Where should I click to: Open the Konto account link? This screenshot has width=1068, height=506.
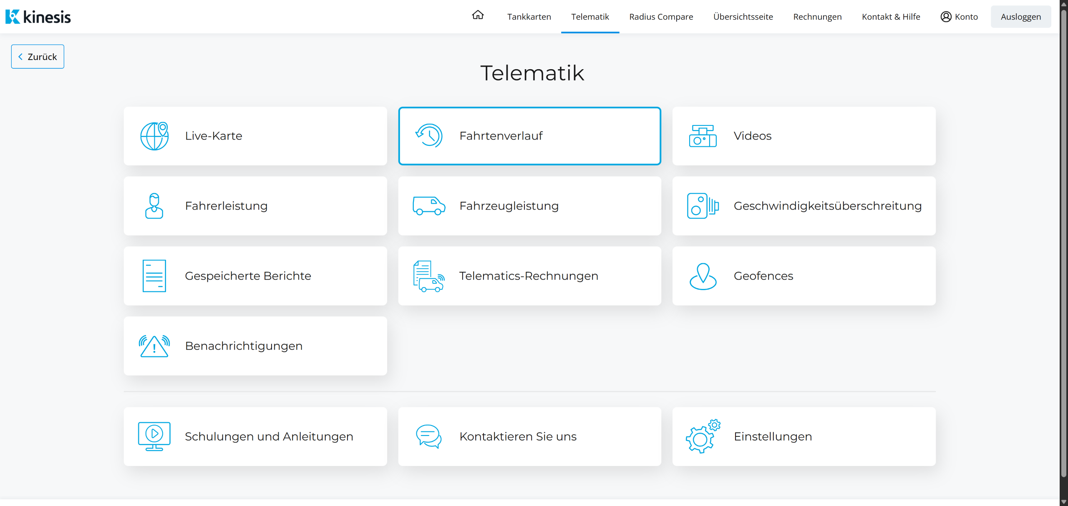959,17
